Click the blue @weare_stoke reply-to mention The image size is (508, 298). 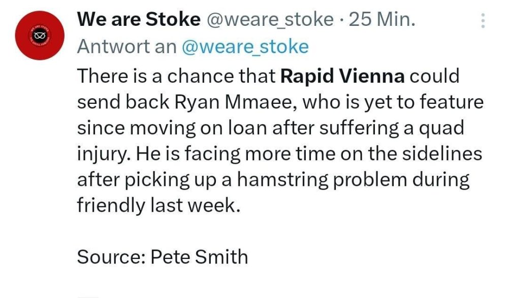click(x=245, y=47)
